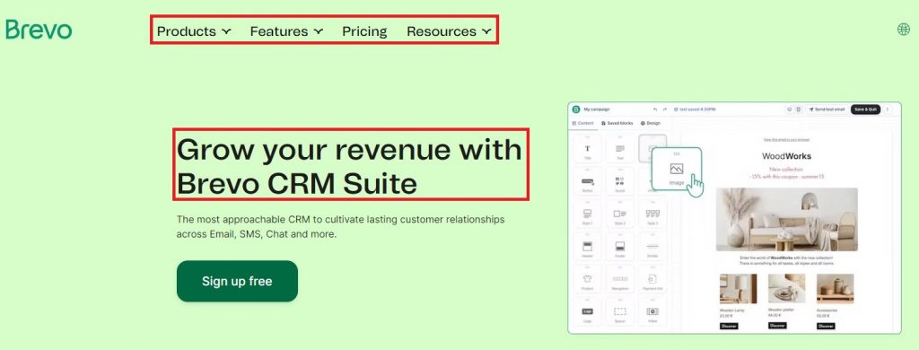The image size is (919, 350).
Task: Click the Save & Quit button
Action: [865, 109]
